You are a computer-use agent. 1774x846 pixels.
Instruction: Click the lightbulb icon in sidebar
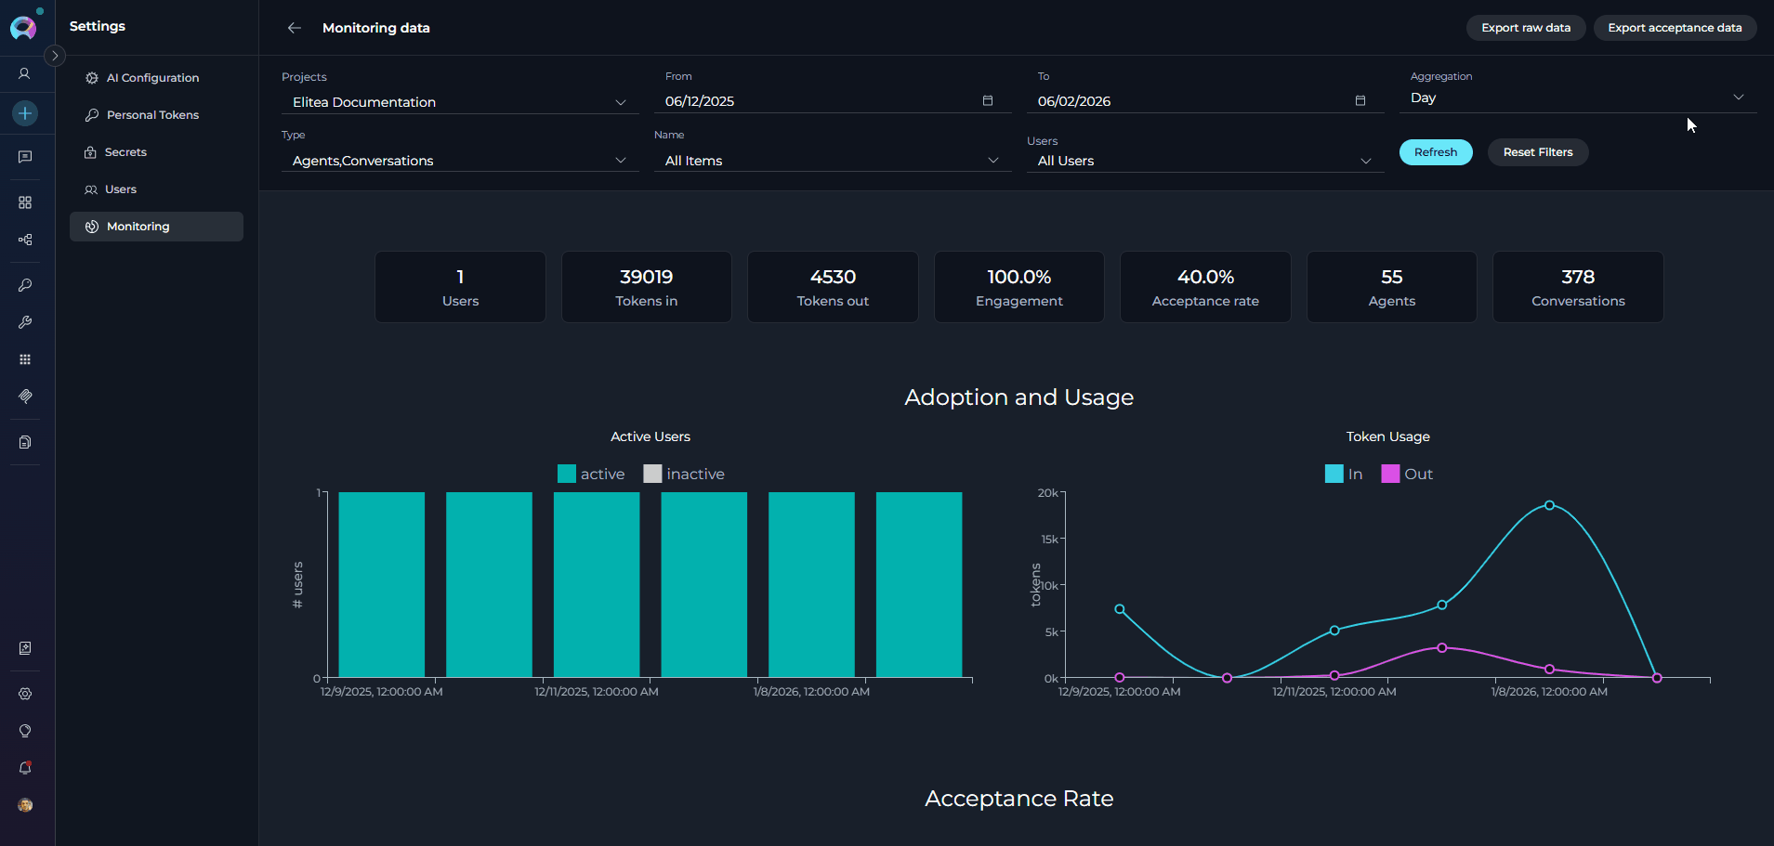tap(25, 731)
